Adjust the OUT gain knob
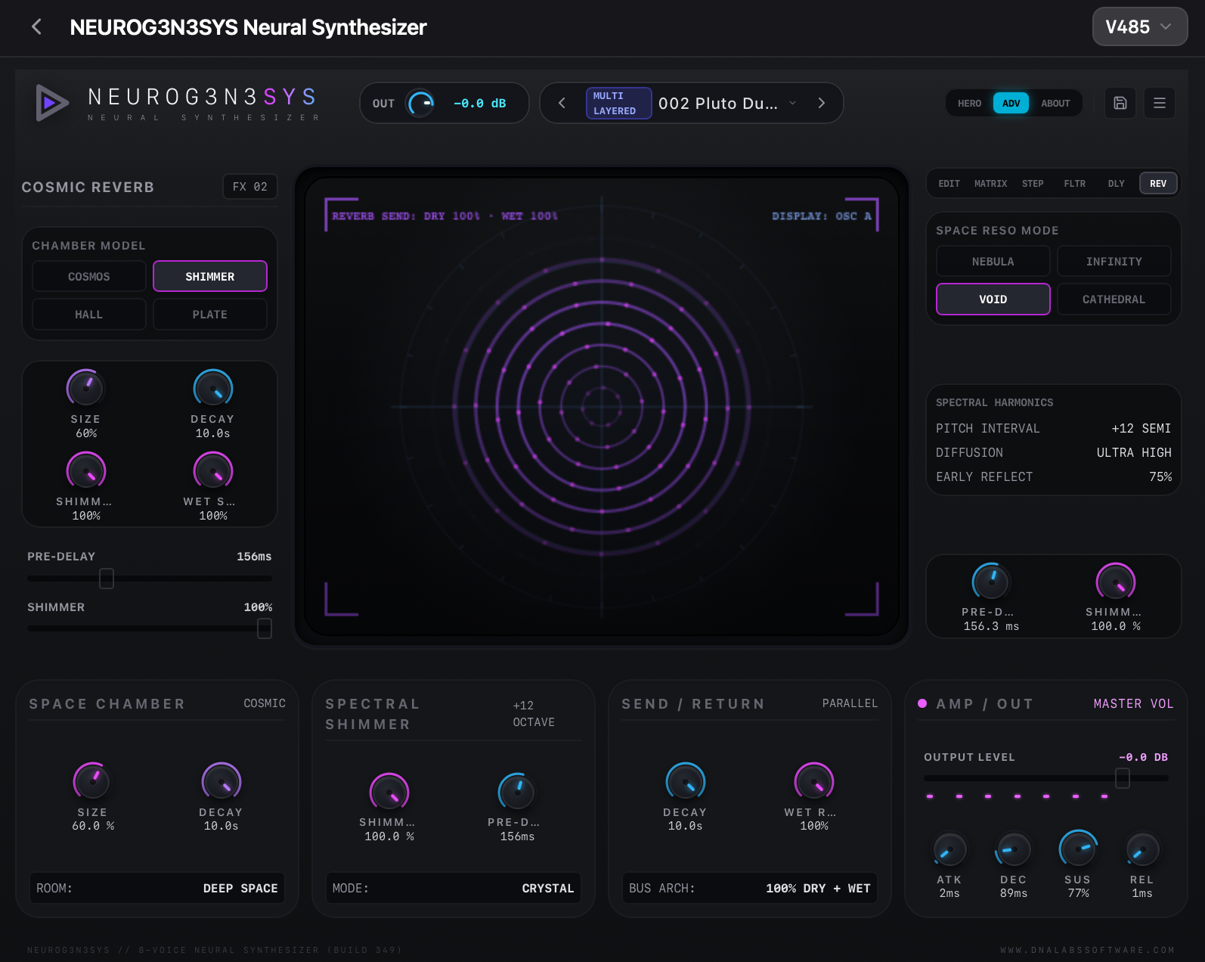 pyautogui.click(x=421, y=103)
